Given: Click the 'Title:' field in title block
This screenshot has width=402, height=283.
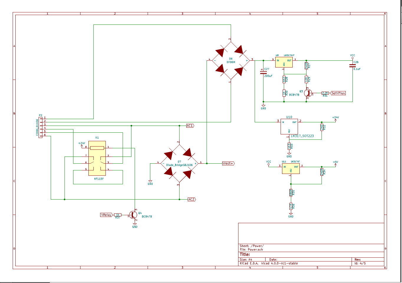Looking at the screenshot, I should point(245,254).
